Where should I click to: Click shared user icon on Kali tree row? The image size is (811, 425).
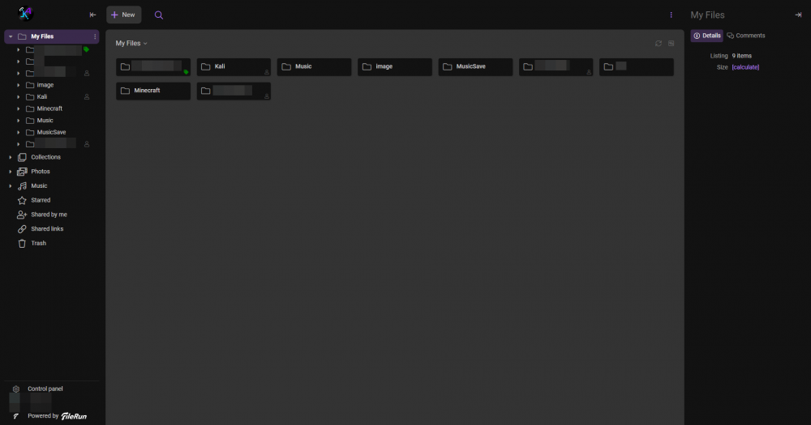[87, 97]
